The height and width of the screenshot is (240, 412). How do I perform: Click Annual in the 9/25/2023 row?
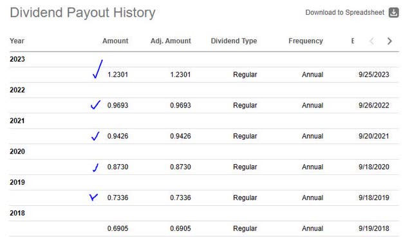tap(312, 75)
